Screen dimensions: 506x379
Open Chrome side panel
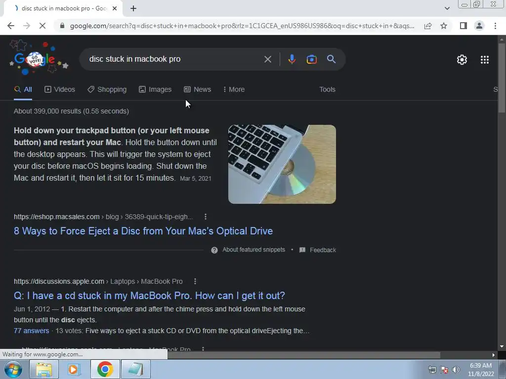tap(464, 26)
